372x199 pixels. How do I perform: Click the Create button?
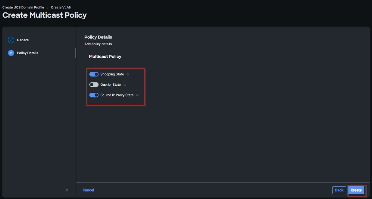(356, 190)
